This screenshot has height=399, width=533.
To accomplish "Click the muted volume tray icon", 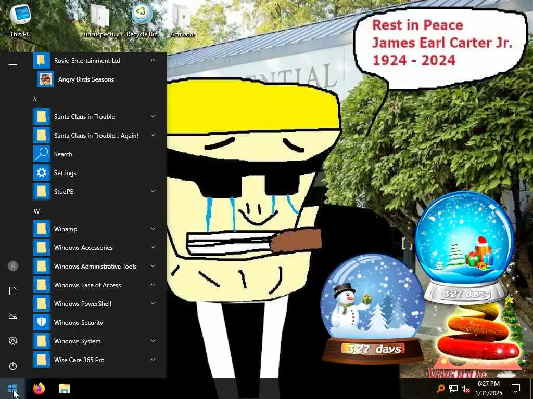I will [465, 389].
